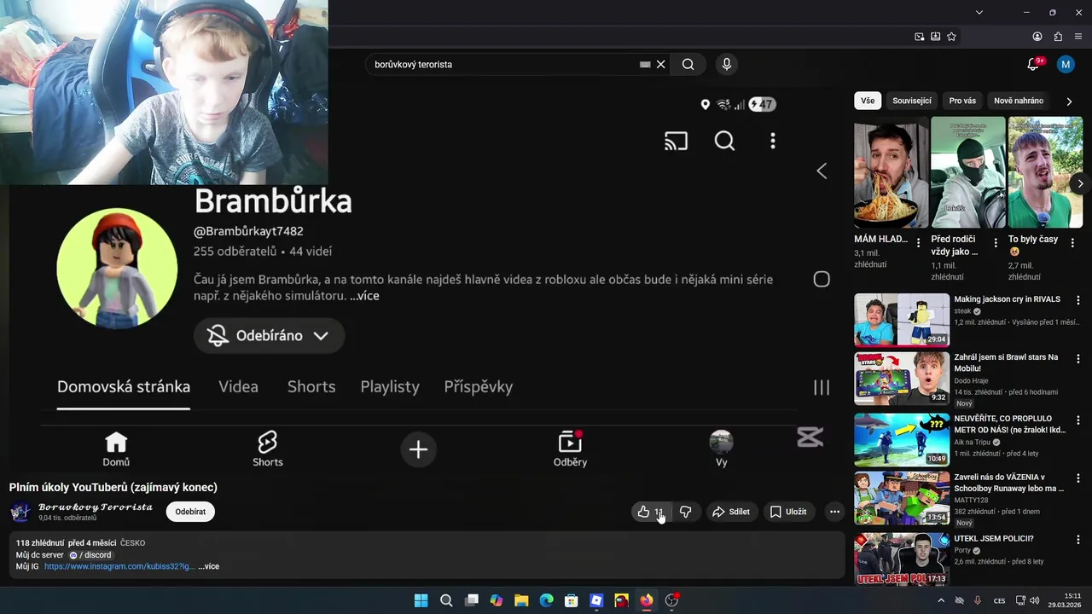Dislike the video with thumbs down
The height and width of the screenshot is (614, 1092).
click(x=685, y=512)
